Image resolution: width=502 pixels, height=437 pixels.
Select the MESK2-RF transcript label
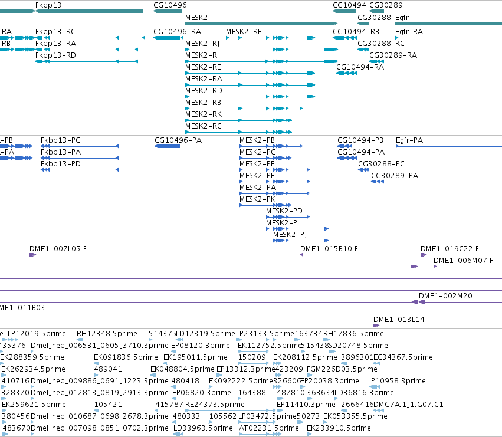click(x=244, y=32)
